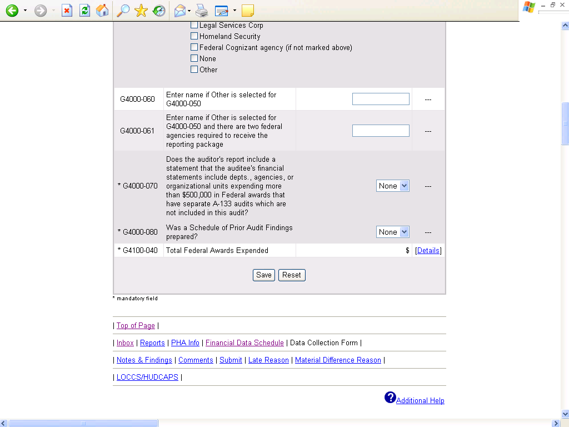Image resolution: width=569 pixels, height=427 pixels.
Task: Select the G4000-070 field code text
Action: [x=140, y=186]
